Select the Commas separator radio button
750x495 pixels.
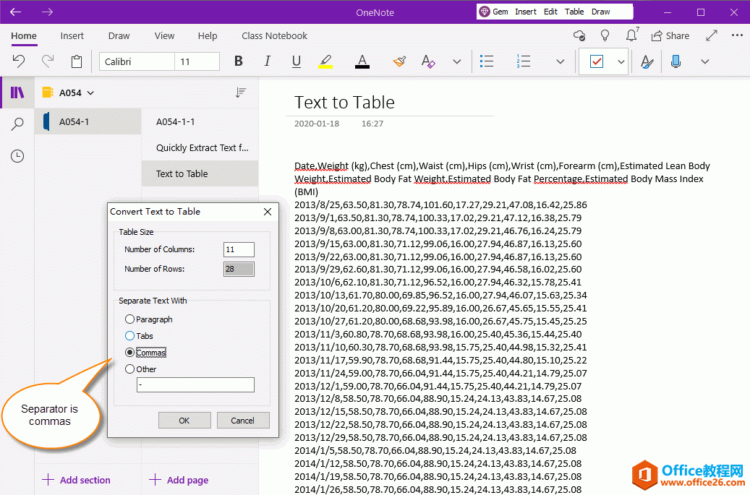pyautogui.click(x=130, y=352)
